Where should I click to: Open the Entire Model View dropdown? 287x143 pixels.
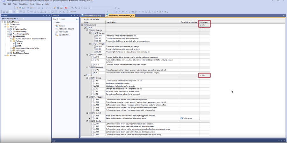(x=17, y=19)
